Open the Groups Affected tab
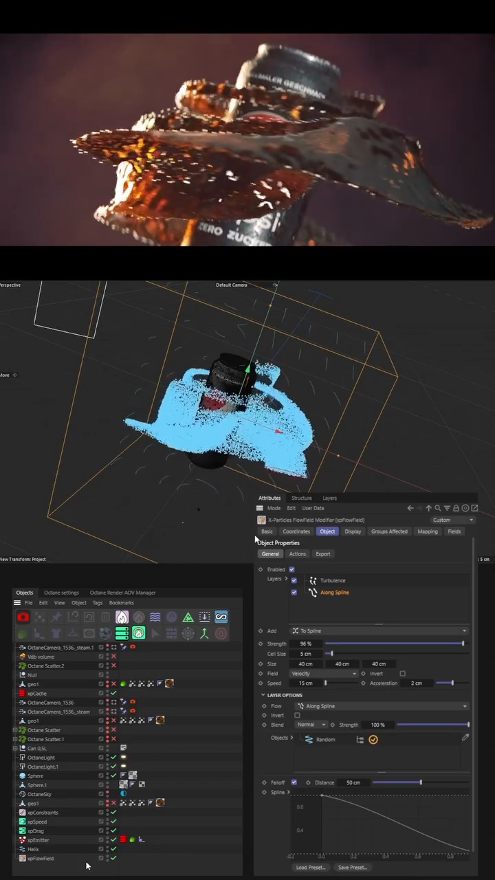Image resolution: width=495 pixels, height=880 pixels. point(389,531)
